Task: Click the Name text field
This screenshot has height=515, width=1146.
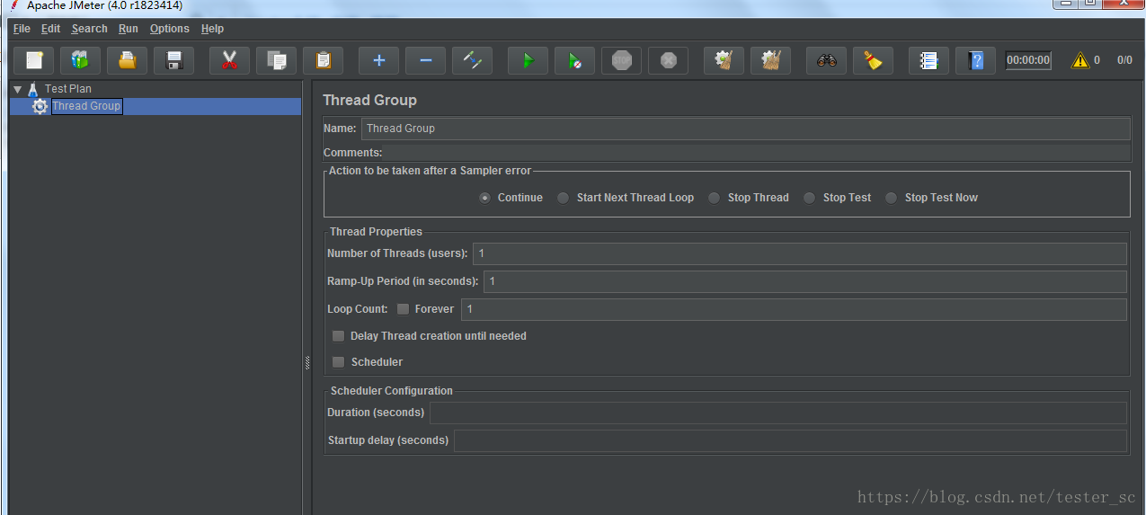Action: coord(746,129)
